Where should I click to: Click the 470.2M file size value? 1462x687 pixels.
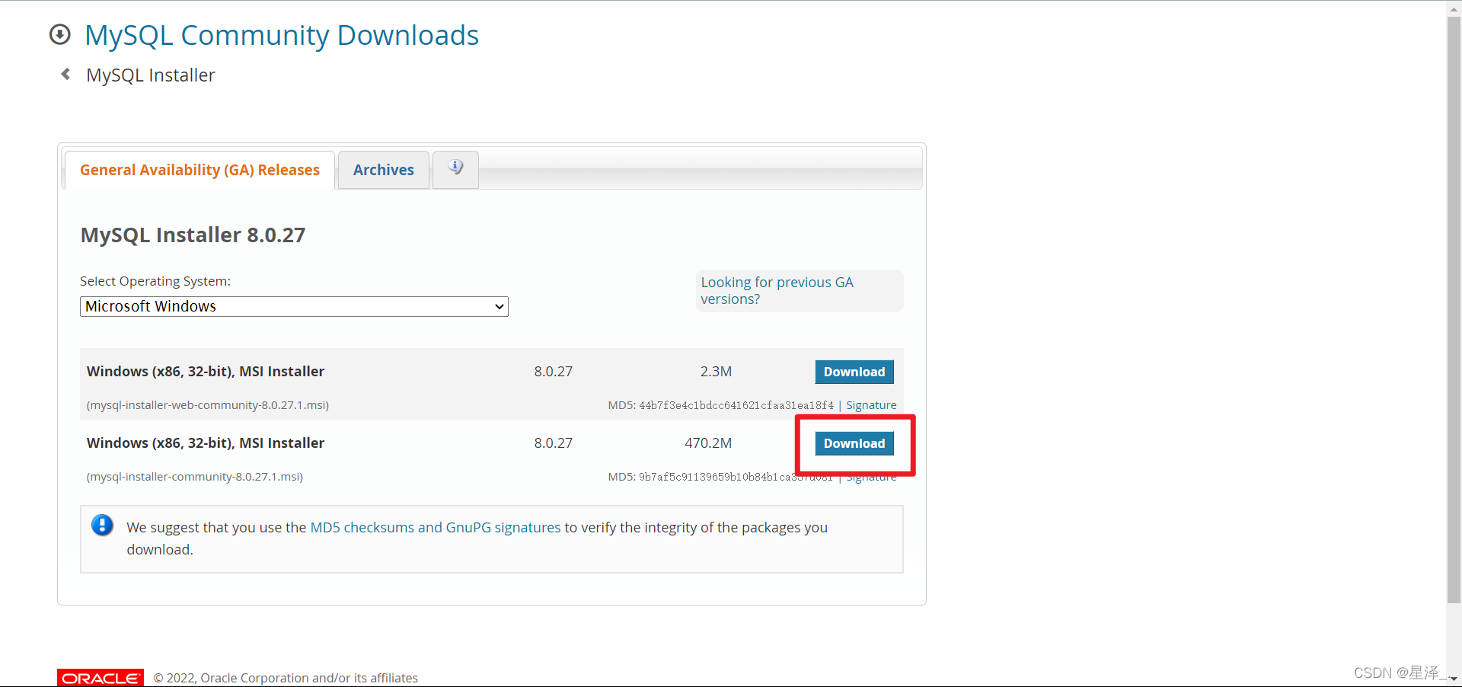click(x=708, y=443)
